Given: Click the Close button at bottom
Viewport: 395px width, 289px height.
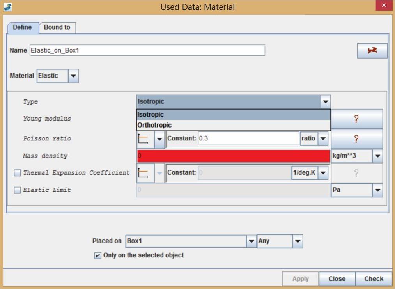Looking at the screenshot, I should point(337,279).
